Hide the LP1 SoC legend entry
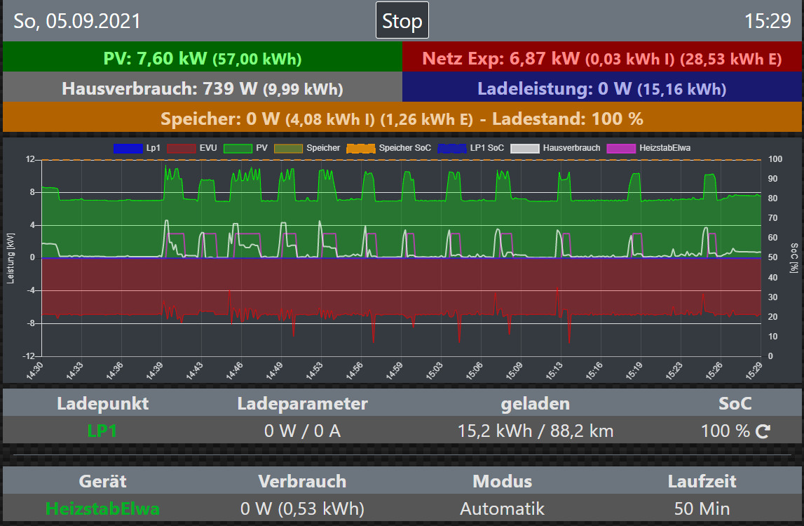Screen dimensions: 804x526 [451, 148]
